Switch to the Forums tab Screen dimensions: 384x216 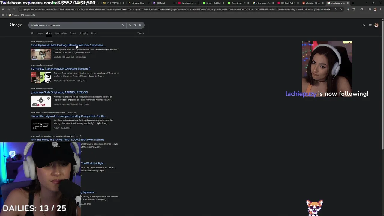coord(73,33)
